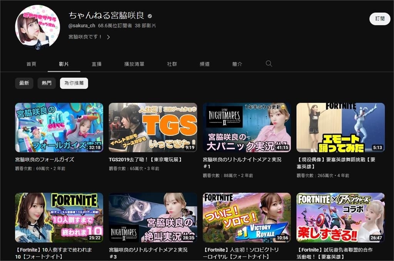This screenshot has height=261, width=394.
Task: Click the title TGS2019去了呦!【東京電玩展】
Action: pos(145,159)
